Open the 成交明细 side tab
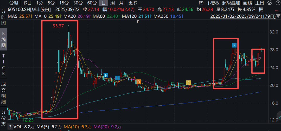This screenshot has height=131, width=281. coord(4,93)
